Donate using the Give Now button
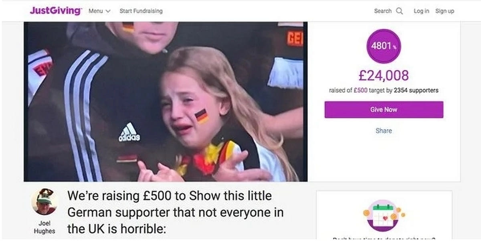This screenshot has width=481, height=244. (x=384, y=110)
